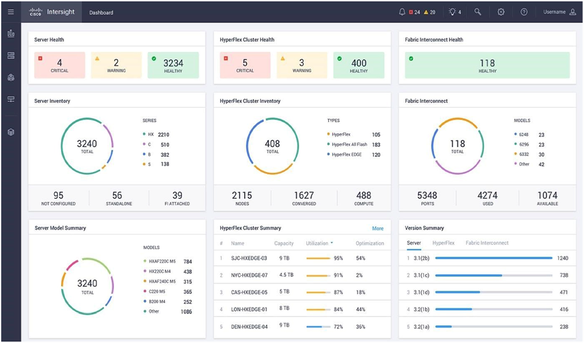
Task: Open the notifications bell icon
Action: pyautogui.click(x=402, y=12)
